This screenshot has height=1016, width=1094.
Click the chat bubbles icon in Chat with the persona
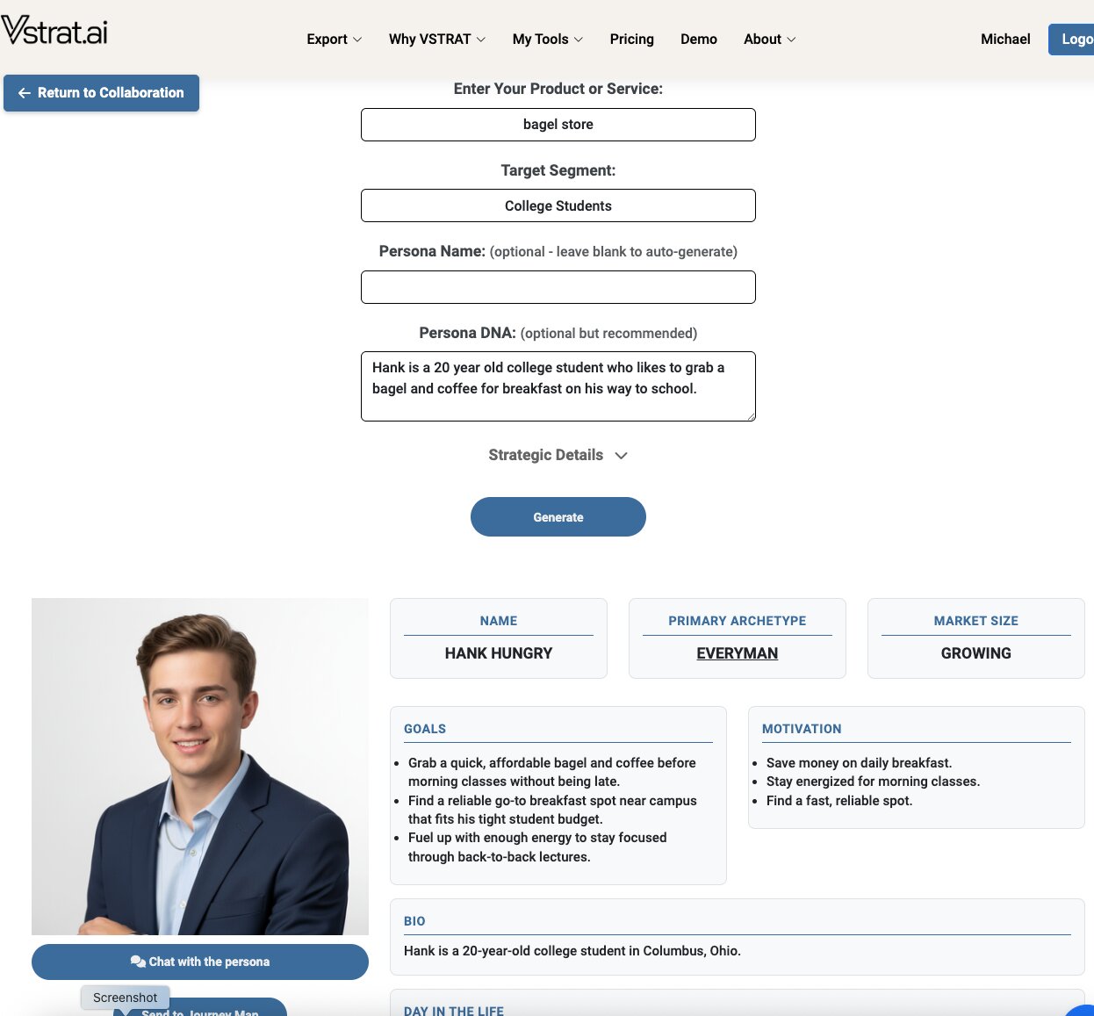click(138, 962)
